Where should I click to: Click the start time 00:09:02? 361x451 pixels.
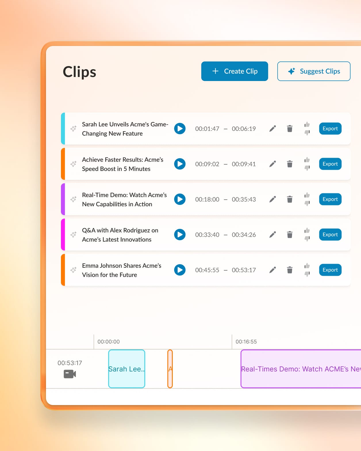(x=207, y=164)
